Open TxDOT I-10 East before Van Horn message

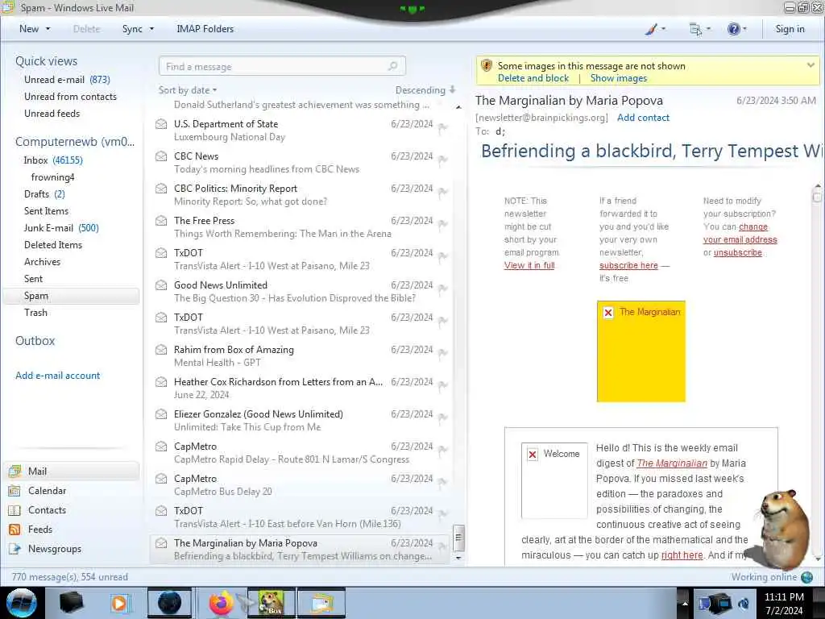[300, 517]
